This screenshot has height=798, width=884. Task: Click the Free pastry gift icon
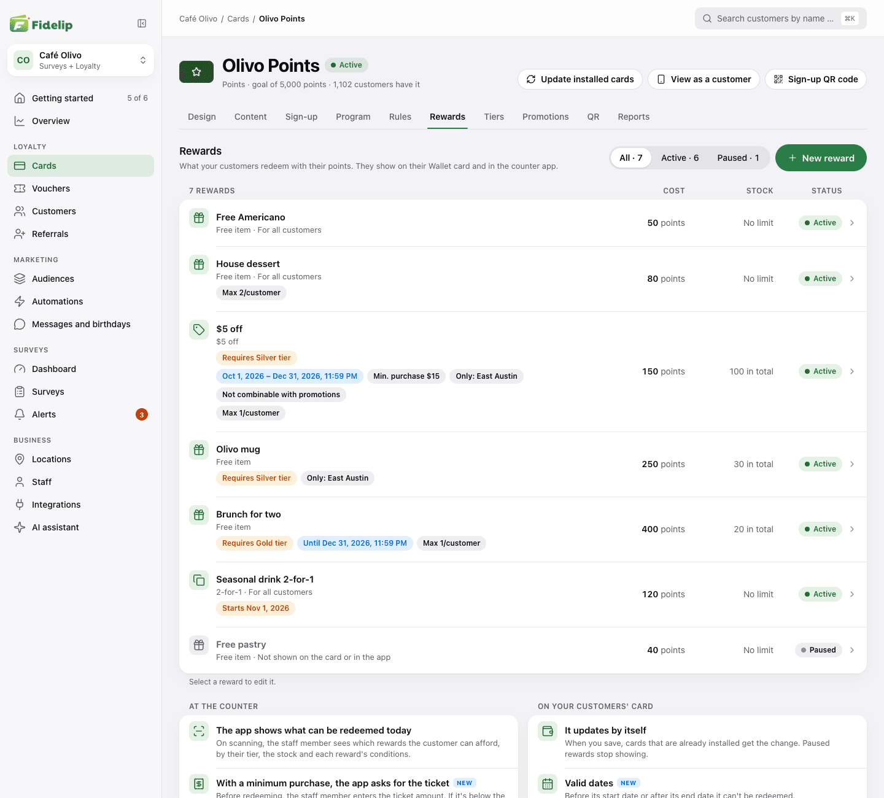pos(199,645)
